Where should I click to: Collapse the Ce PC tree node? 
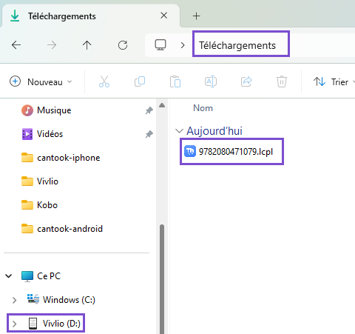coord(9,276)
